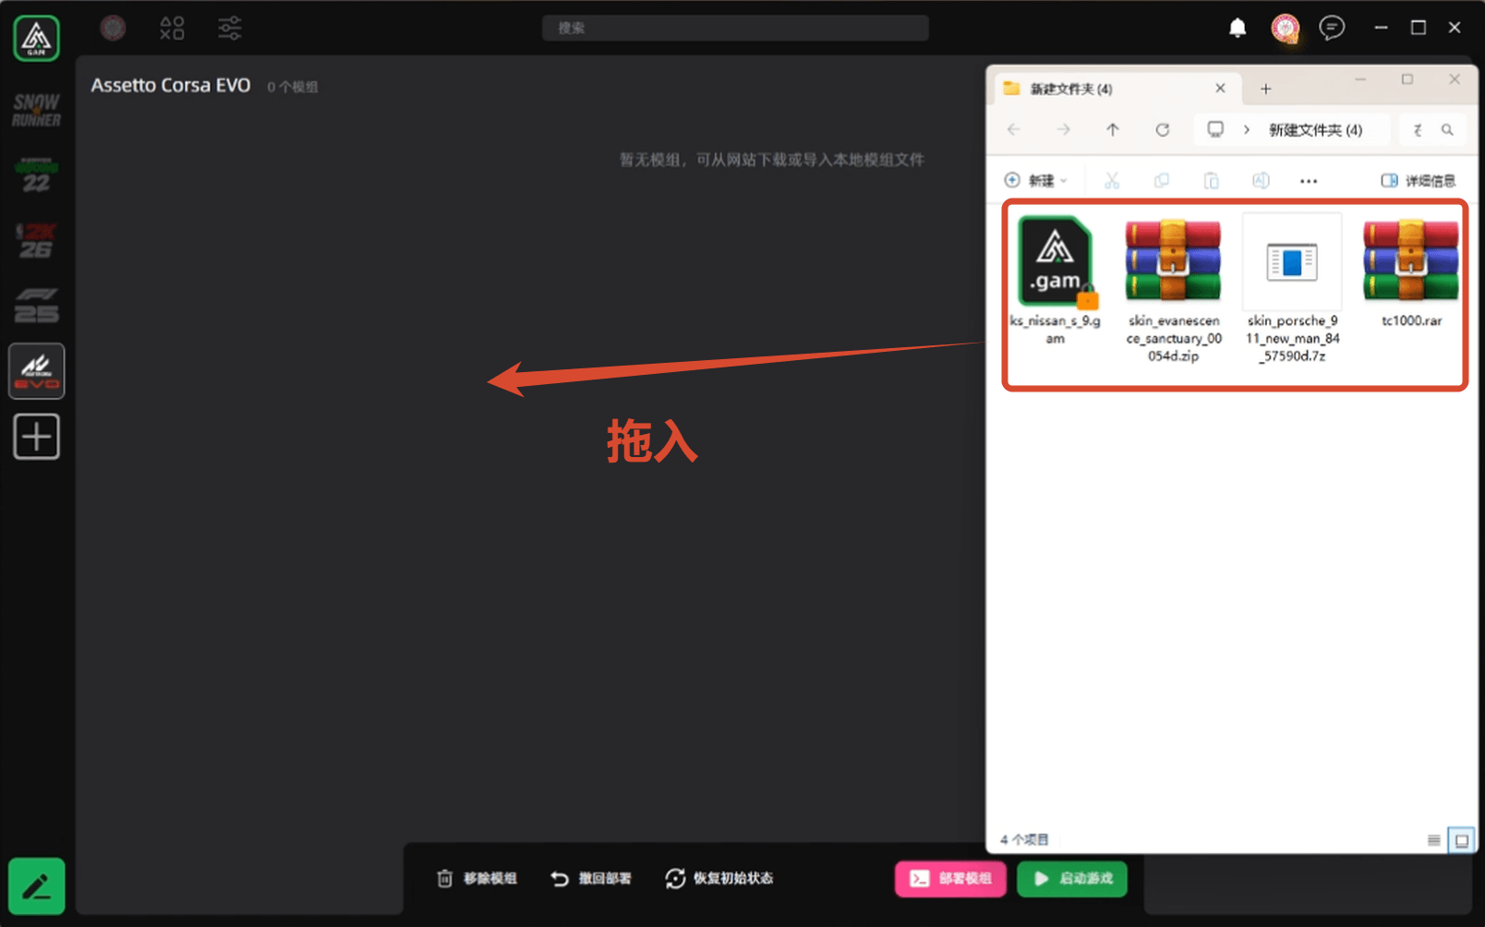Click the pink Deploy mods button
This screenshot has width=1485, height=927.
point(951,878)
